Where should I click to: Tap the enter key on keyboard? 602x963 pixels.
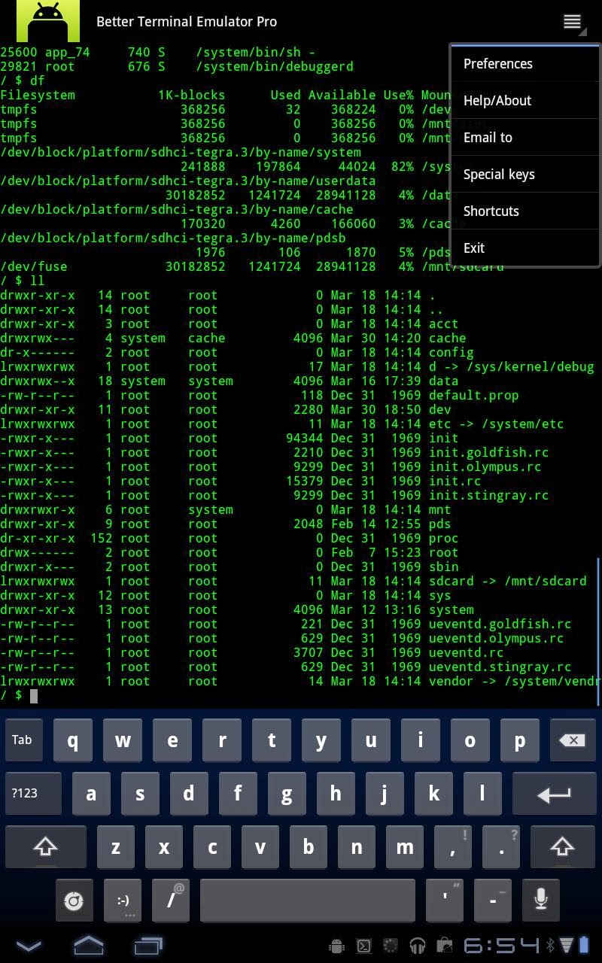pos(554,794)
